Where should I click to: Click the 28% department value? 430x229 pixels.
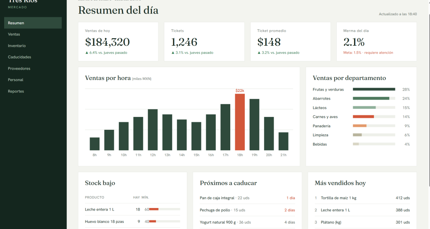(x=406, y=89)
